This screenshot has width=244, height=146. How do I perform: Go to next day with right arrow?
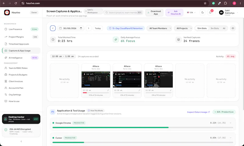[88, 28]
